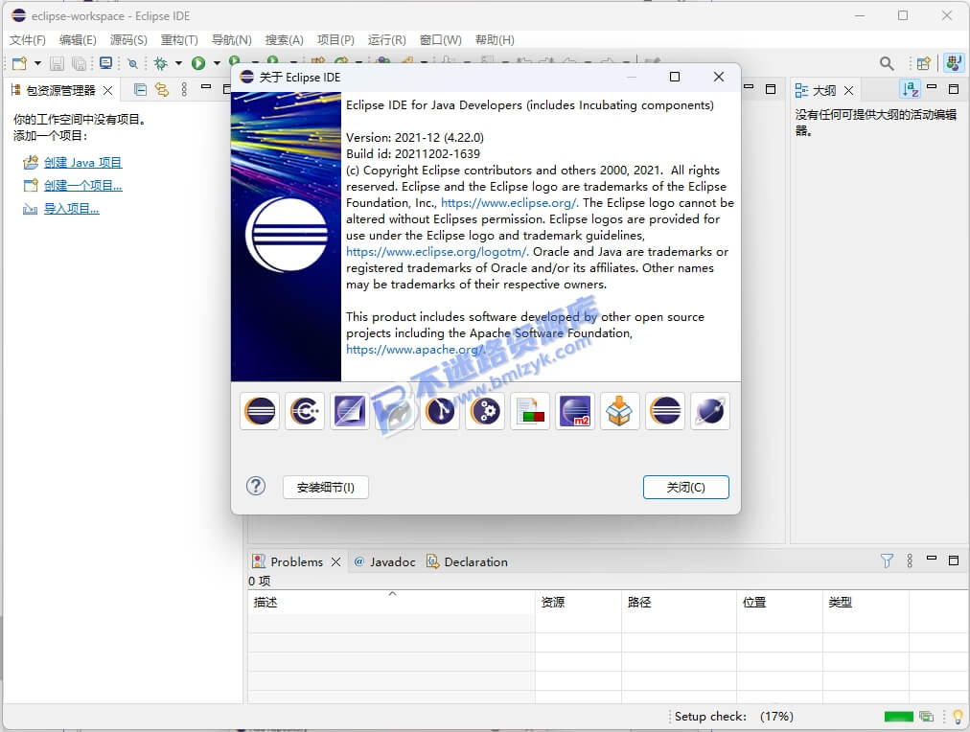
Task: Click the green setup progress bar
Action: [x=898, y=717]
